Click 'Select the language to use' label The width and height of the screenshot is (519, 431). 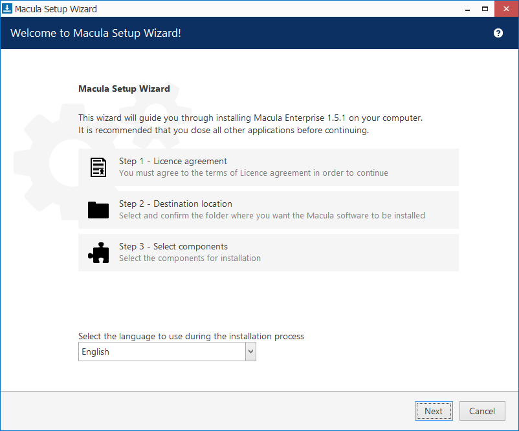[x=191, y=337]
